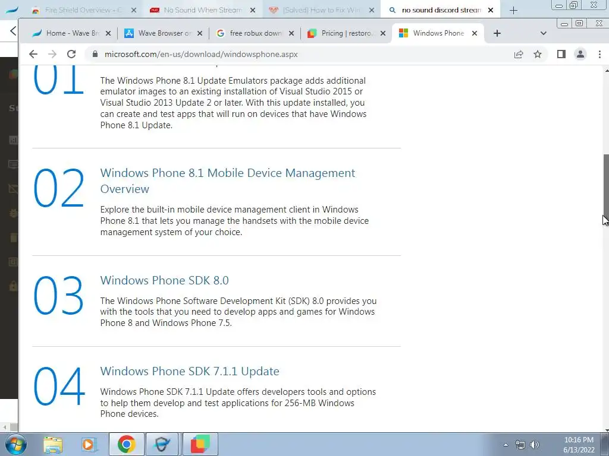This screenshot has width=609, height=456.
Task: Open the Windows Phone SDK 8.0 link
Action: click(x=164, y=280)
